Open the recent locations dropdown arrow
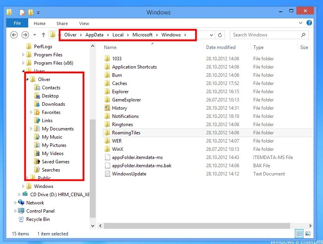Viewport: 323px width, 244px height. coord(34,35)
